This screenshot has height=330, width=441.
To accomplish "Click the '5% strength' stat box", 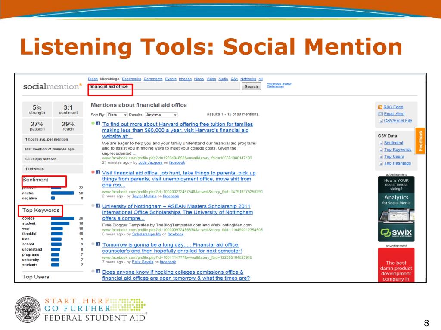I will [x=37, y=110].
